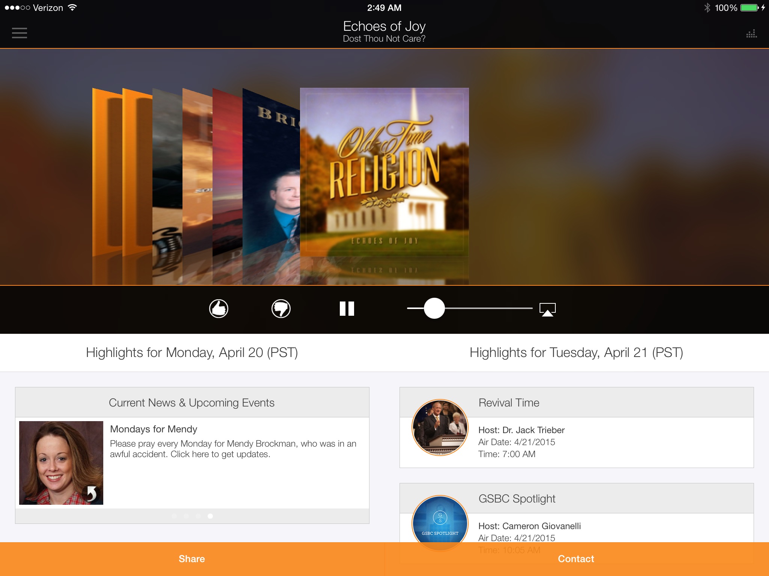Select the active last page dot
This screenshot has width=769, height=576.
click(210, 516)
